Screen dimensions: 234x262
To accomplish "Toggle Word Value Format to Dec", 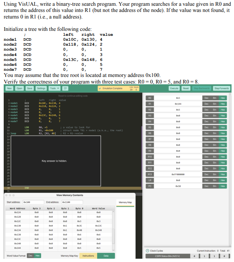I will click(30, 256).
